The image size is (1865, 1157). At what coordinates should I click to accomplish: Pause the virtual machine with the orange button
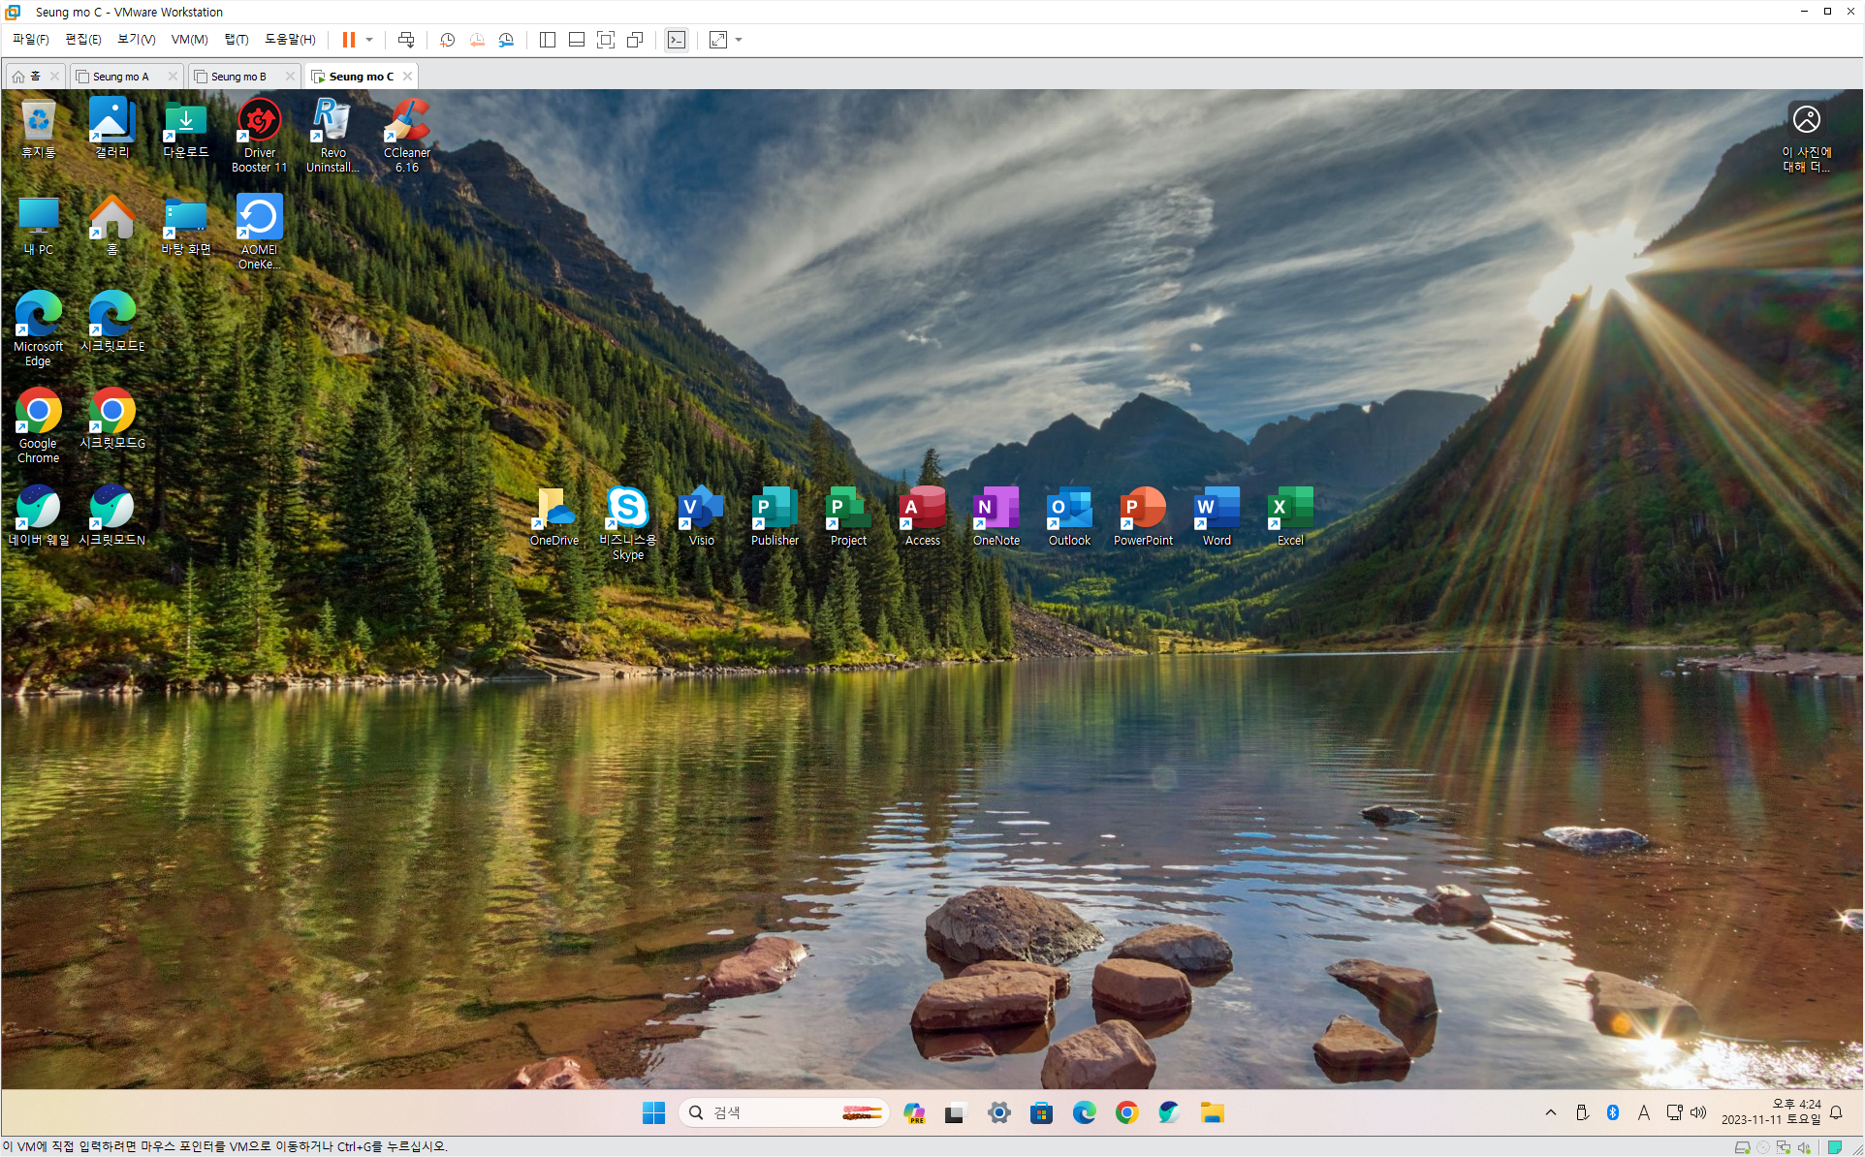tap(348, 40)
